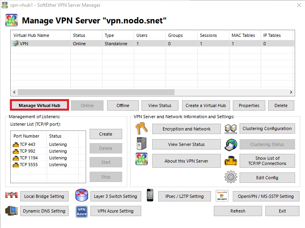
Task: Select the VPN hub row name
Action: coord(24,44)
